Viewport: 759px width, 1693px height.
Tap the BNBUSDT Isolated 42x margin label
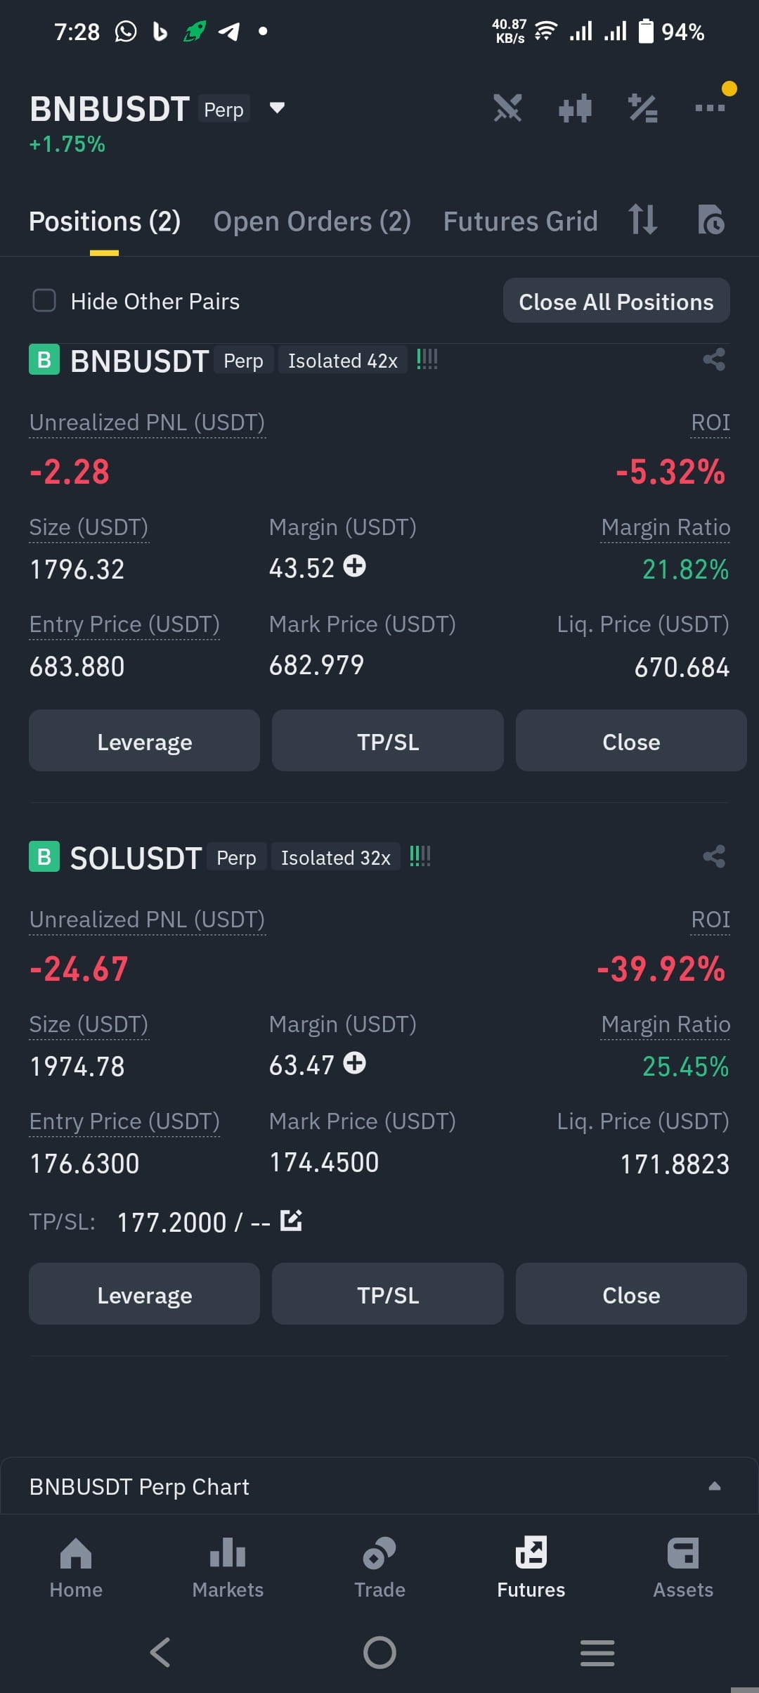tap(342, 361)
